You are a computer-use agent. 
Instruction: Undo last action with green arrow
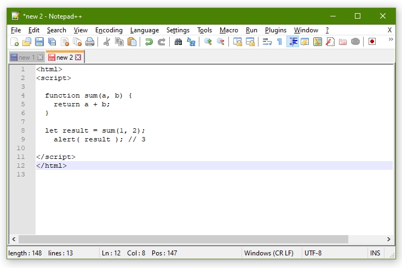coord(149,42)
